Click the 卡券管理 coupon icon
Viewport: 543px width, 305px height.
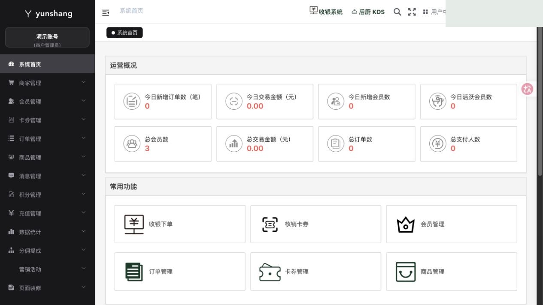(270, 272)
